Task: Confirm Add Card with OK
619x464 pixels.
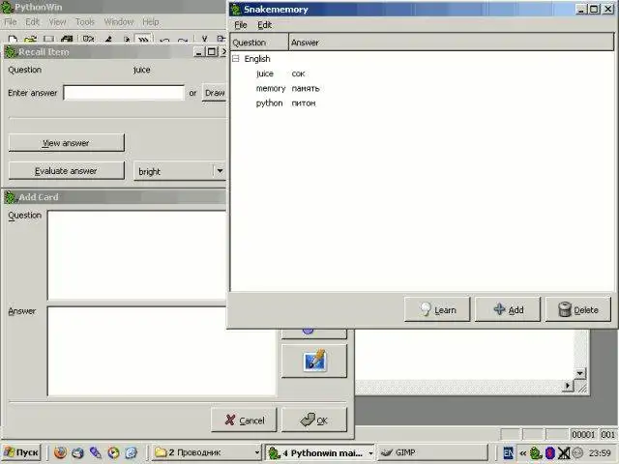Action: [314, 420]
